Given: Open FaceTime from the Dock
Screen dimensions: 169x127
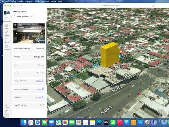Looking at the screenshot, I should click(x=72, y=122).
